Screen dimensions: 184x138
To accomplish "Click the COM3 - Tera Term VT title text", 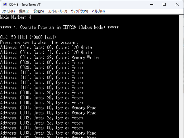I will click(25, 4).
